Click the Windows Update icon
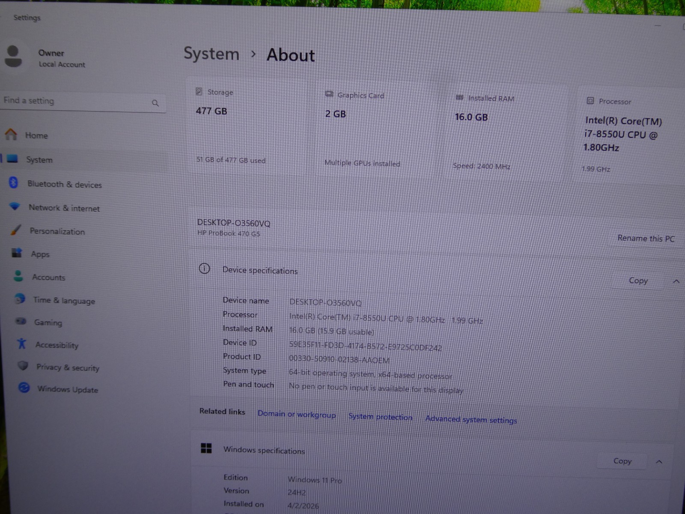Screen dimensions: 685x514 pyautogui.click(x=24, y=388)
